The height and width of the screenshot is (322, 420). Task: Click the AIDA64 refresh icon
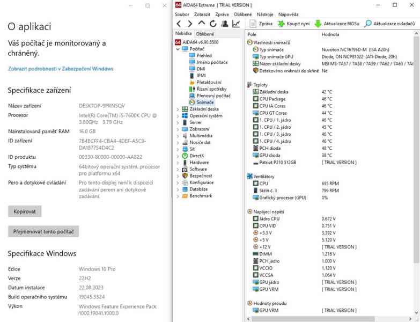tap(213, 24)
